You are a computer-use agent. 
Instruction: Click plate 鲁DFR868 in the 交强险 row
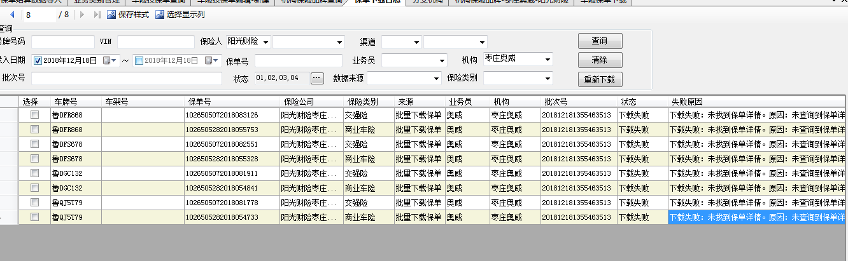76,115
